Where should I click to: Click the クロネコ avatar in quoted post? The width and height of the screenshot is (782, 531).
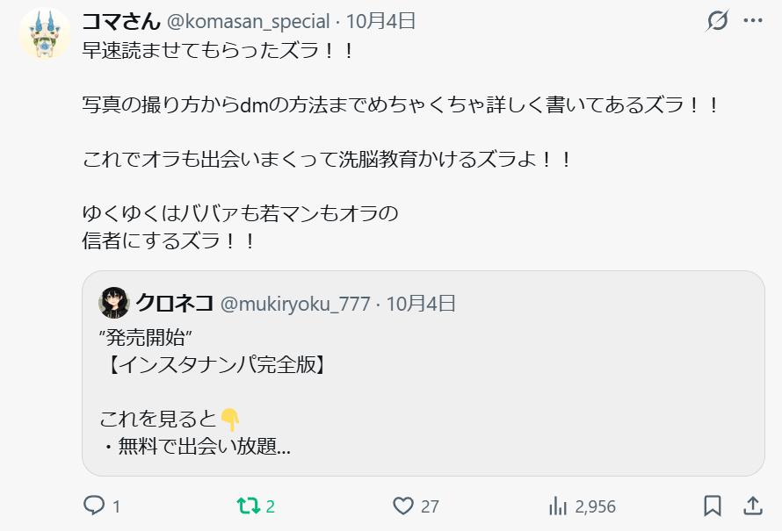coord(114,304)
